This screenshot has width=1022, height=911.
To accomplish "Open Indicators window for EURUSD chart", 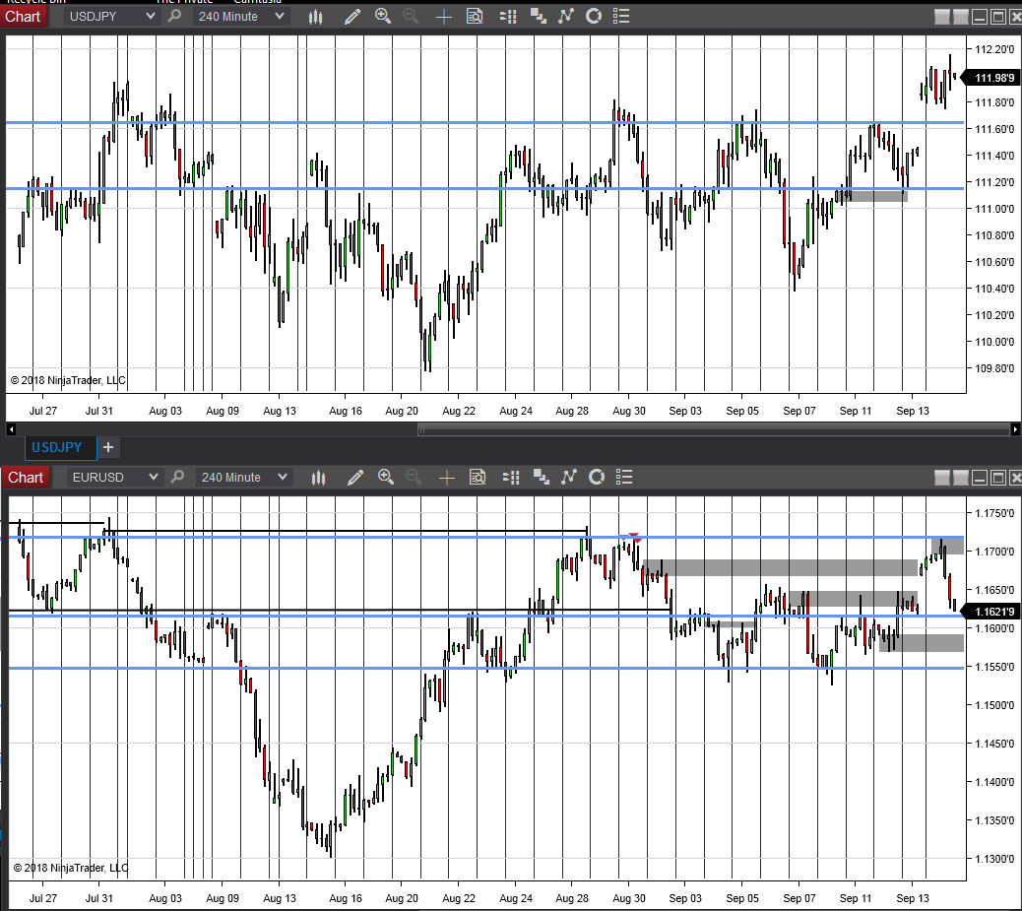I will tap(568, 478).
